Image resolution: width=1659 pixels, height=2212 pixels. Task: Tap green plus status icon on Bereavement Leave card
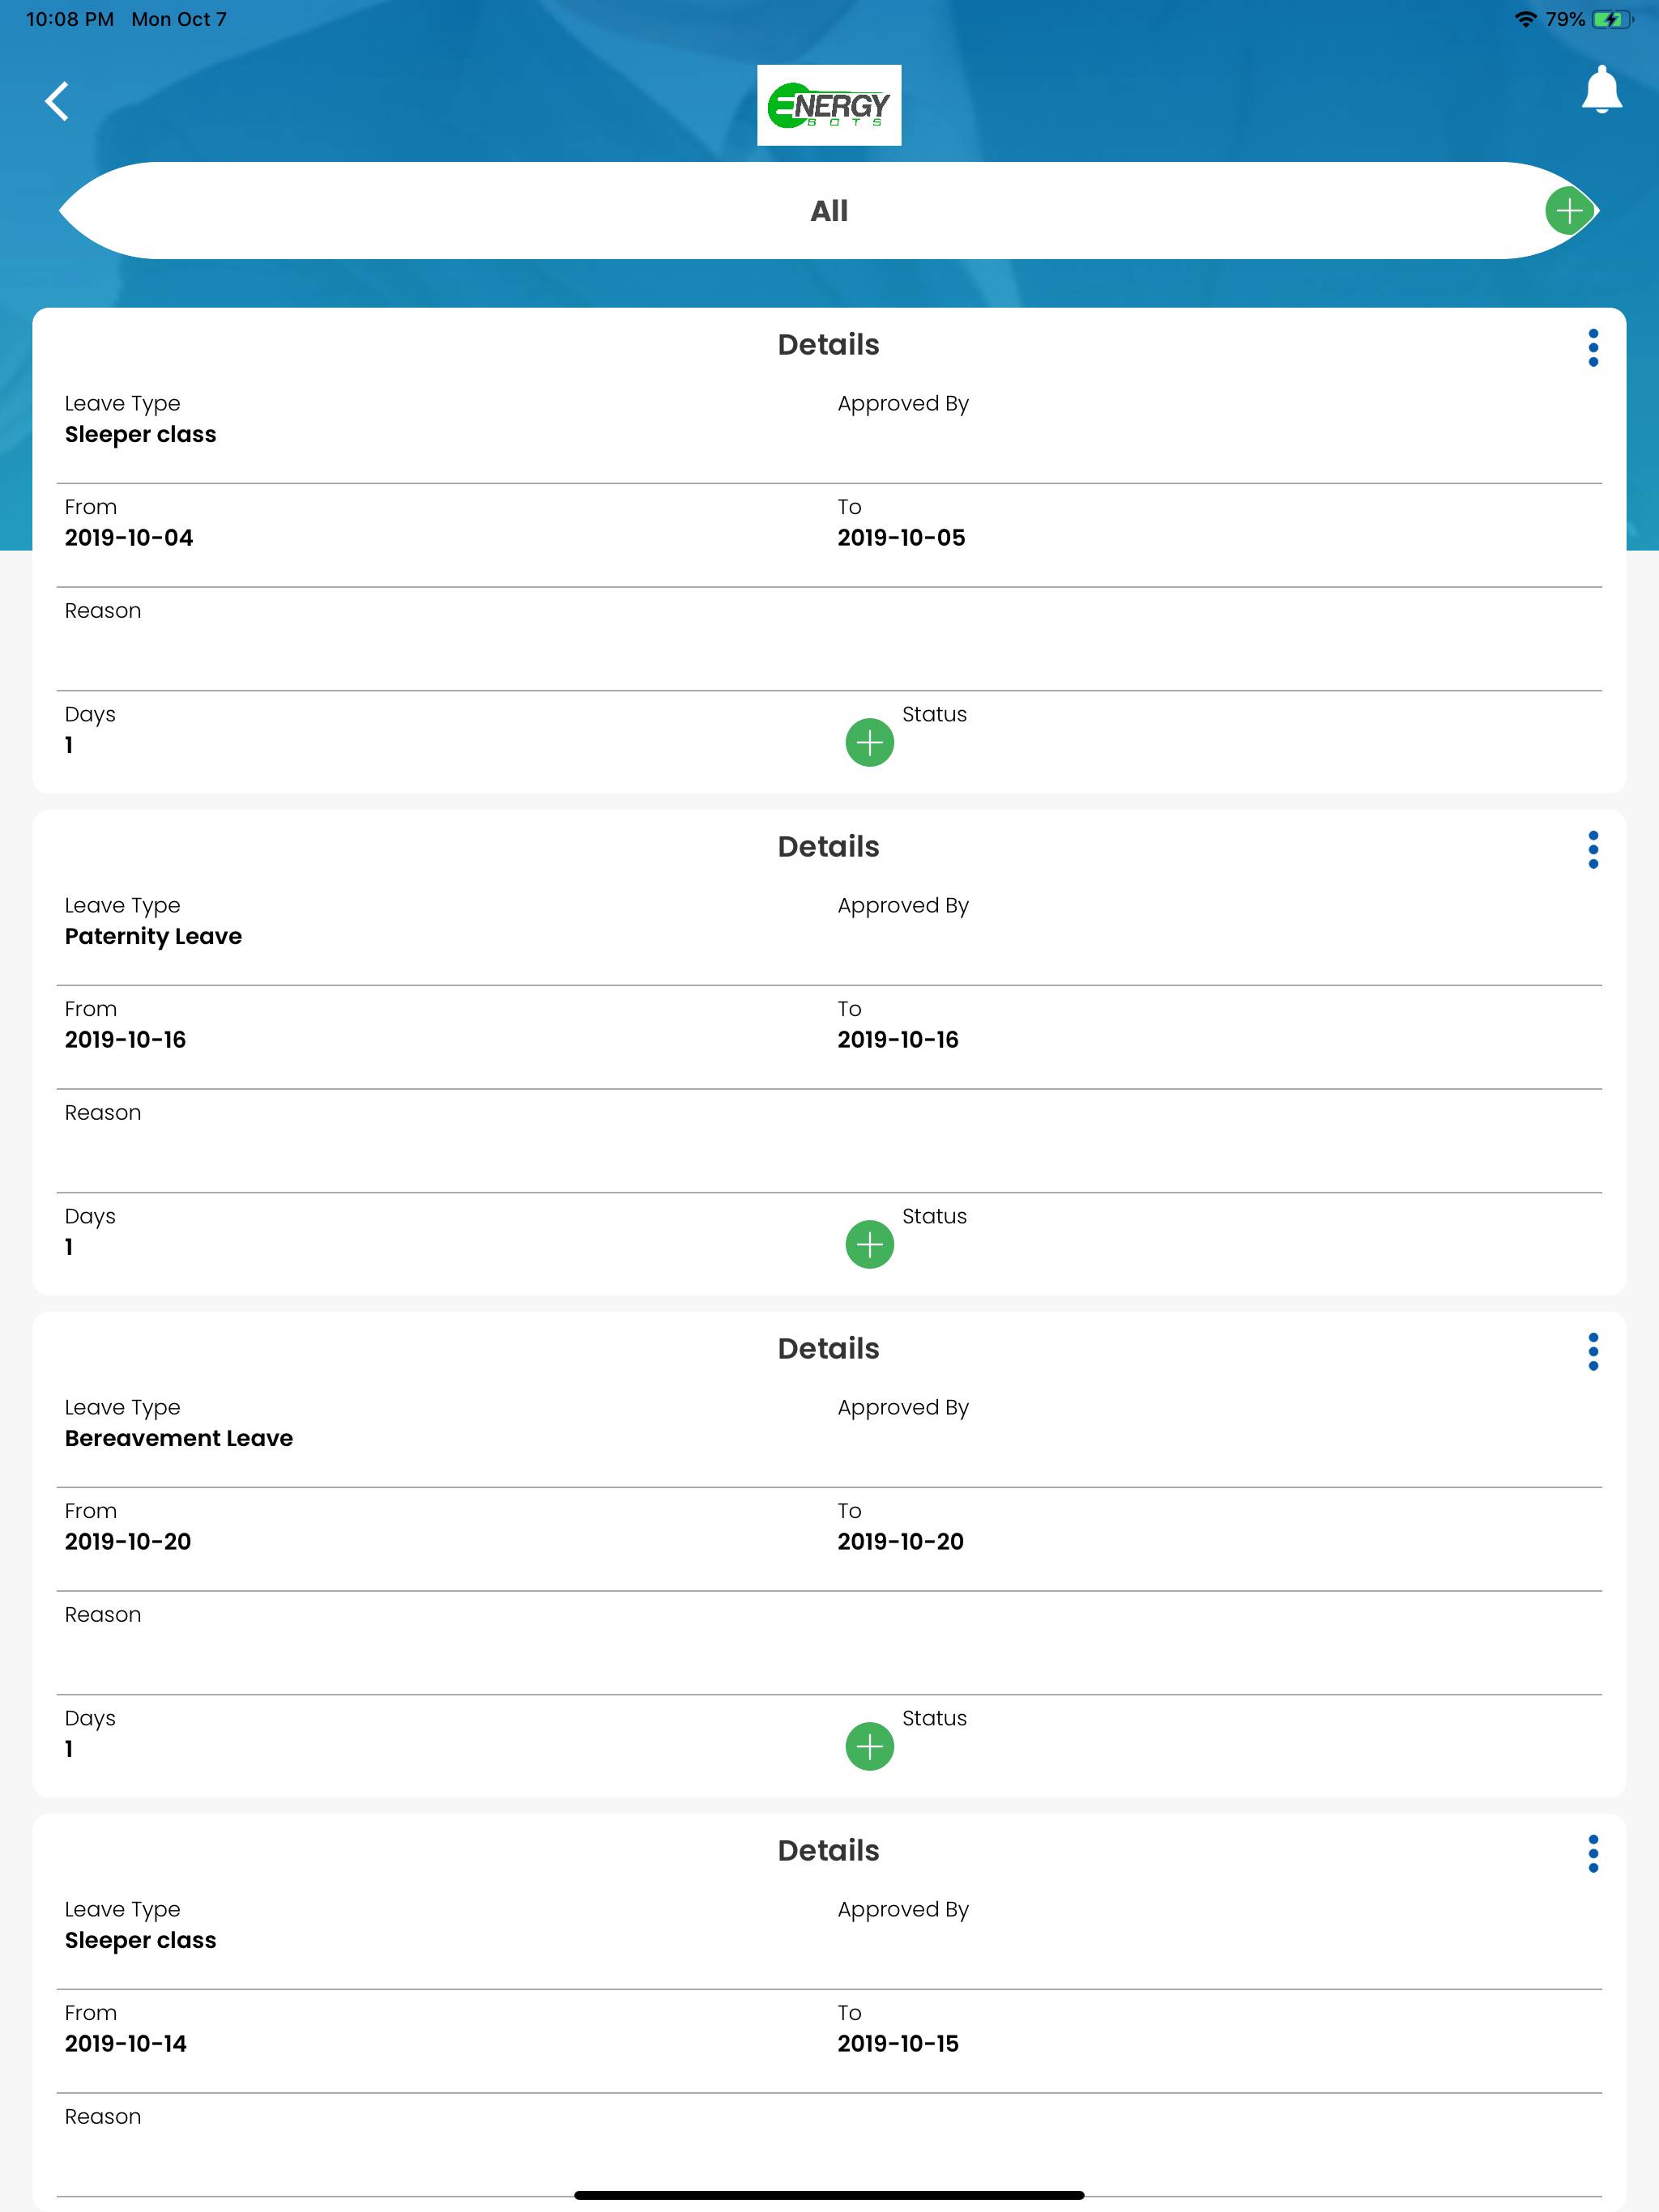tap(869, 1746)
